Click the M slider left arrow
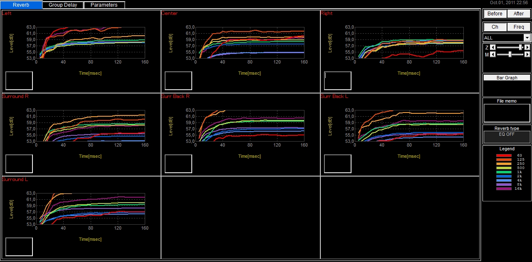Image resolution: width=532 pixels, height=262 pixels. pyautogui.click(x=493, y=55)
